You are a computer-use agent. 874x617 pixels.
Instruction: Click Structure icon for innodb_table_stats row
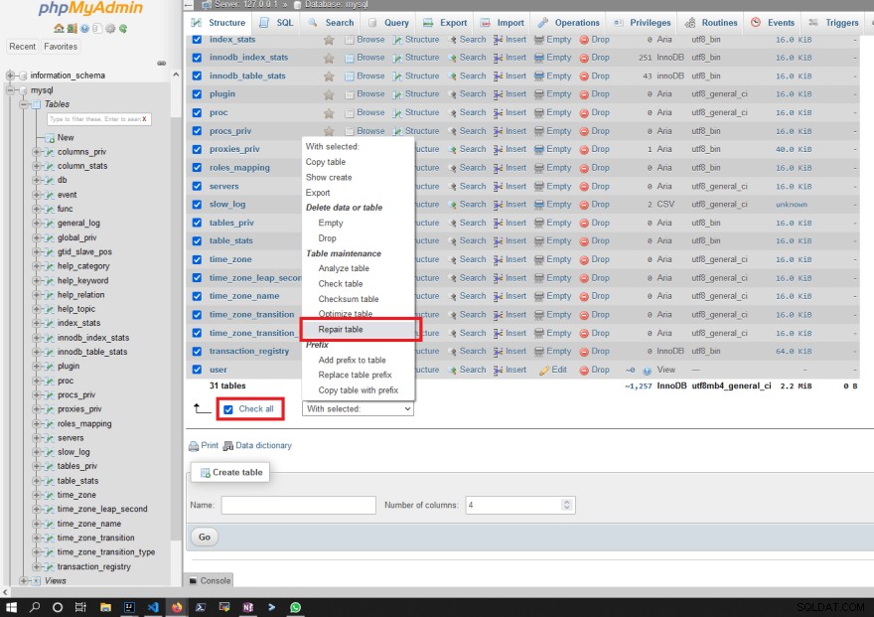coord(397,77)
